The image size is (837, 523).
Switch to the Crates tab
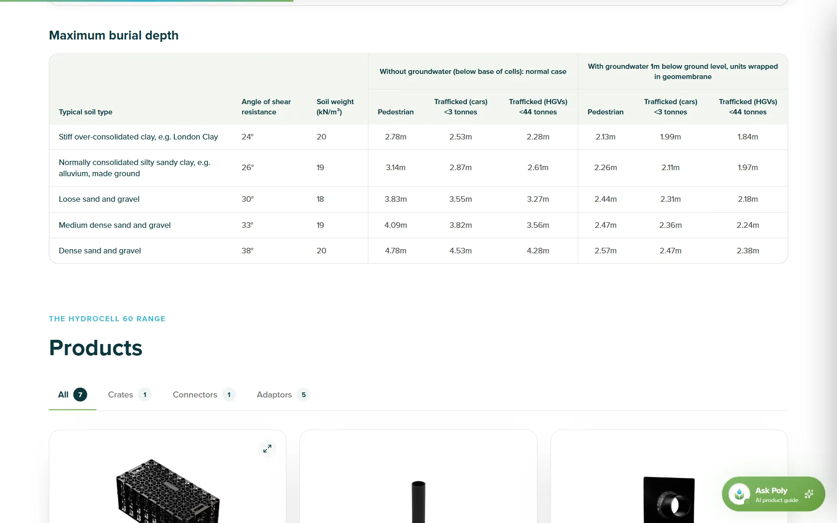coord(129,395)
